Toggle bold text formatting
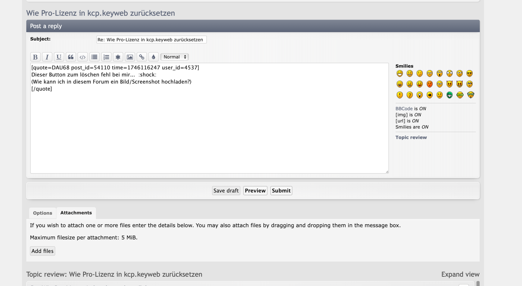 click(x=35, y=57)
